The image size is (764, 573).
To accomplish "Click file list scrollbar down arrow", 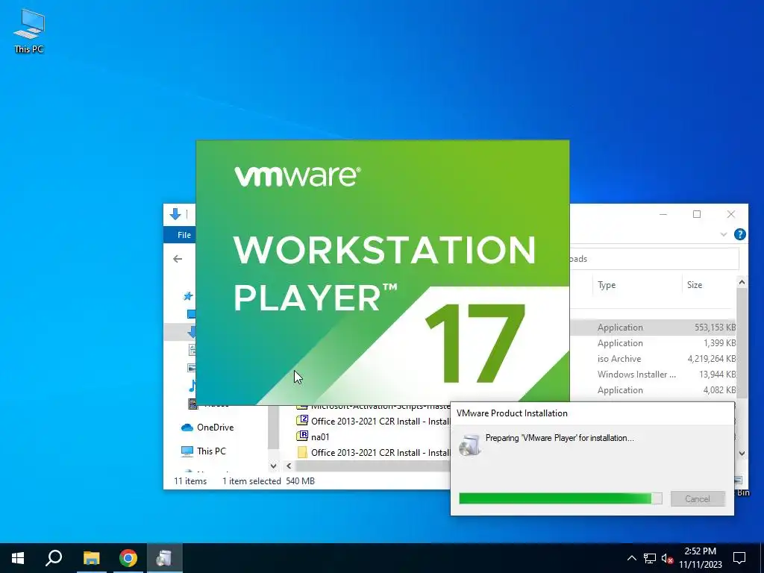I will pos(742,453).
